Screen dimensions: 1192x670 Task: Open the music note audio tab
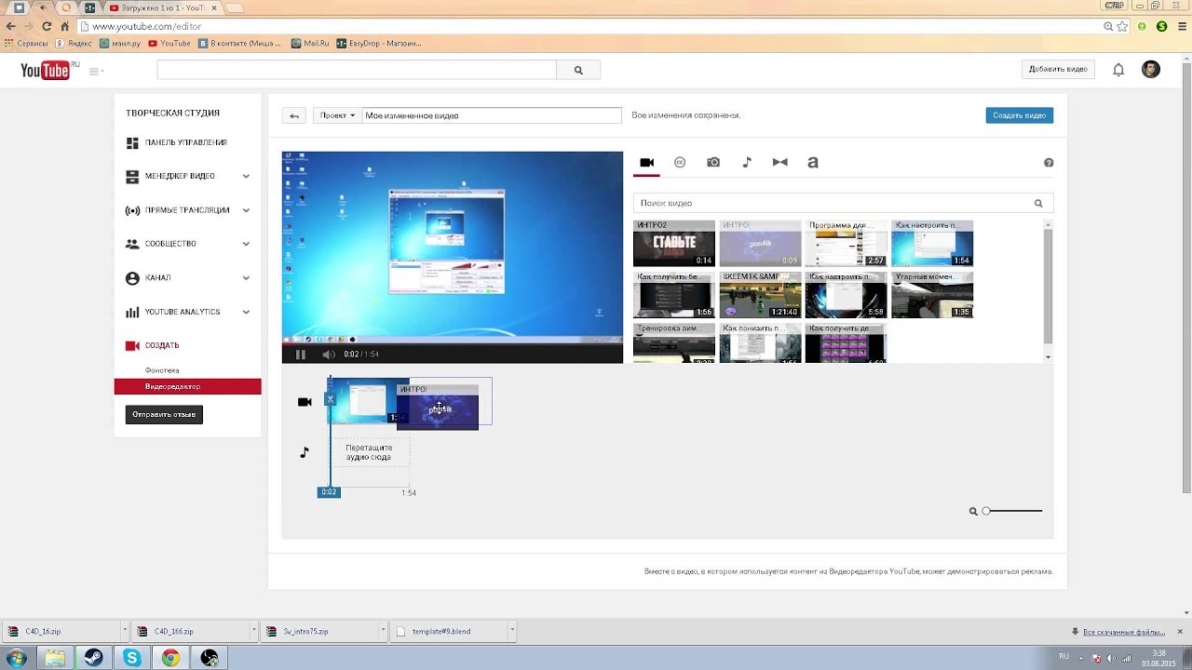point(747,162)
